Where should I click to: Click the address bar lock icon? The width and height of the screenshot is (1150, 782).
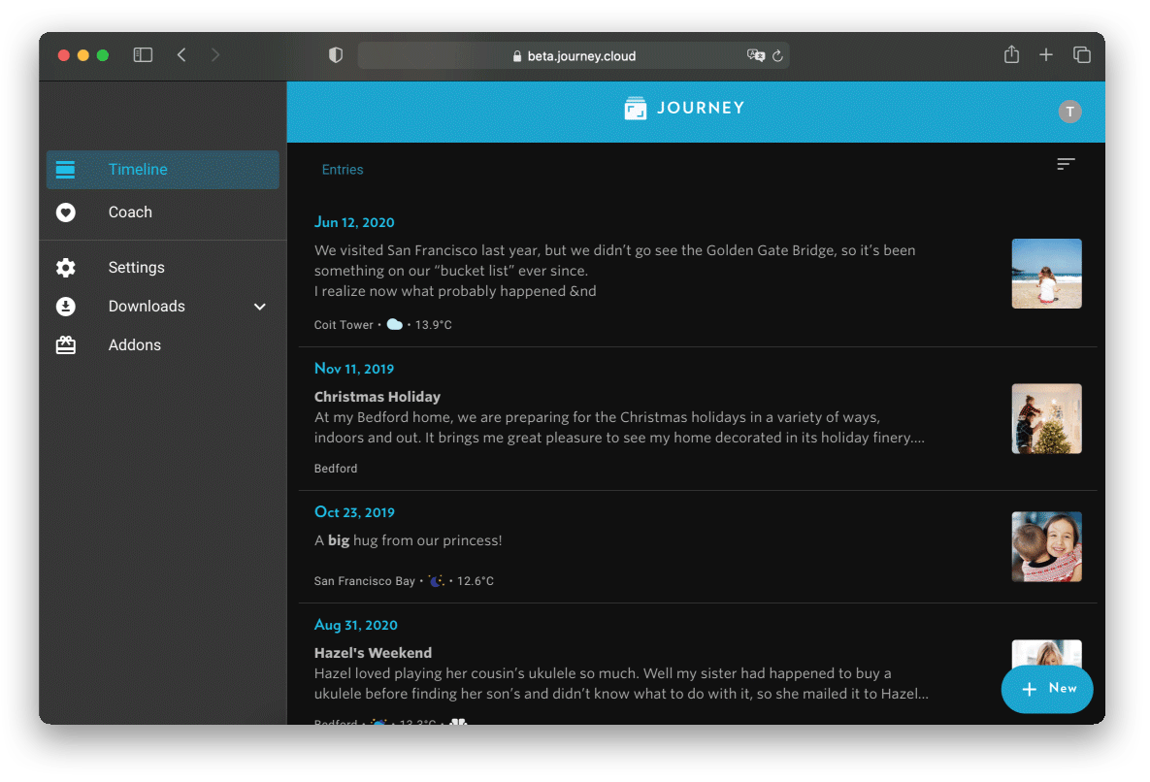[517, 56]
